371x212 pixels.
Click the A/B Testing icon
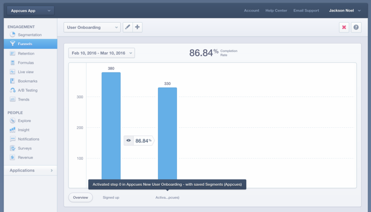13,90
